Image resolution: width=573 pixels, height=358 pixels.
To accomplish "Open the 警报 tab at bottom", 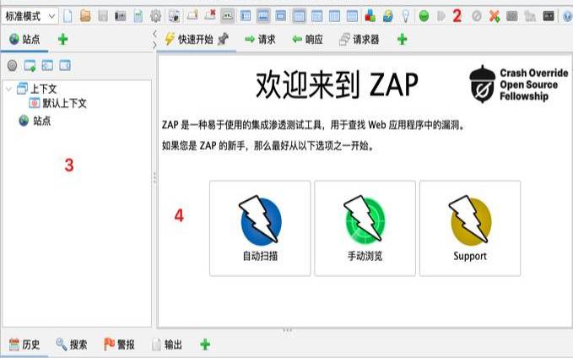I will click(119, 344).
